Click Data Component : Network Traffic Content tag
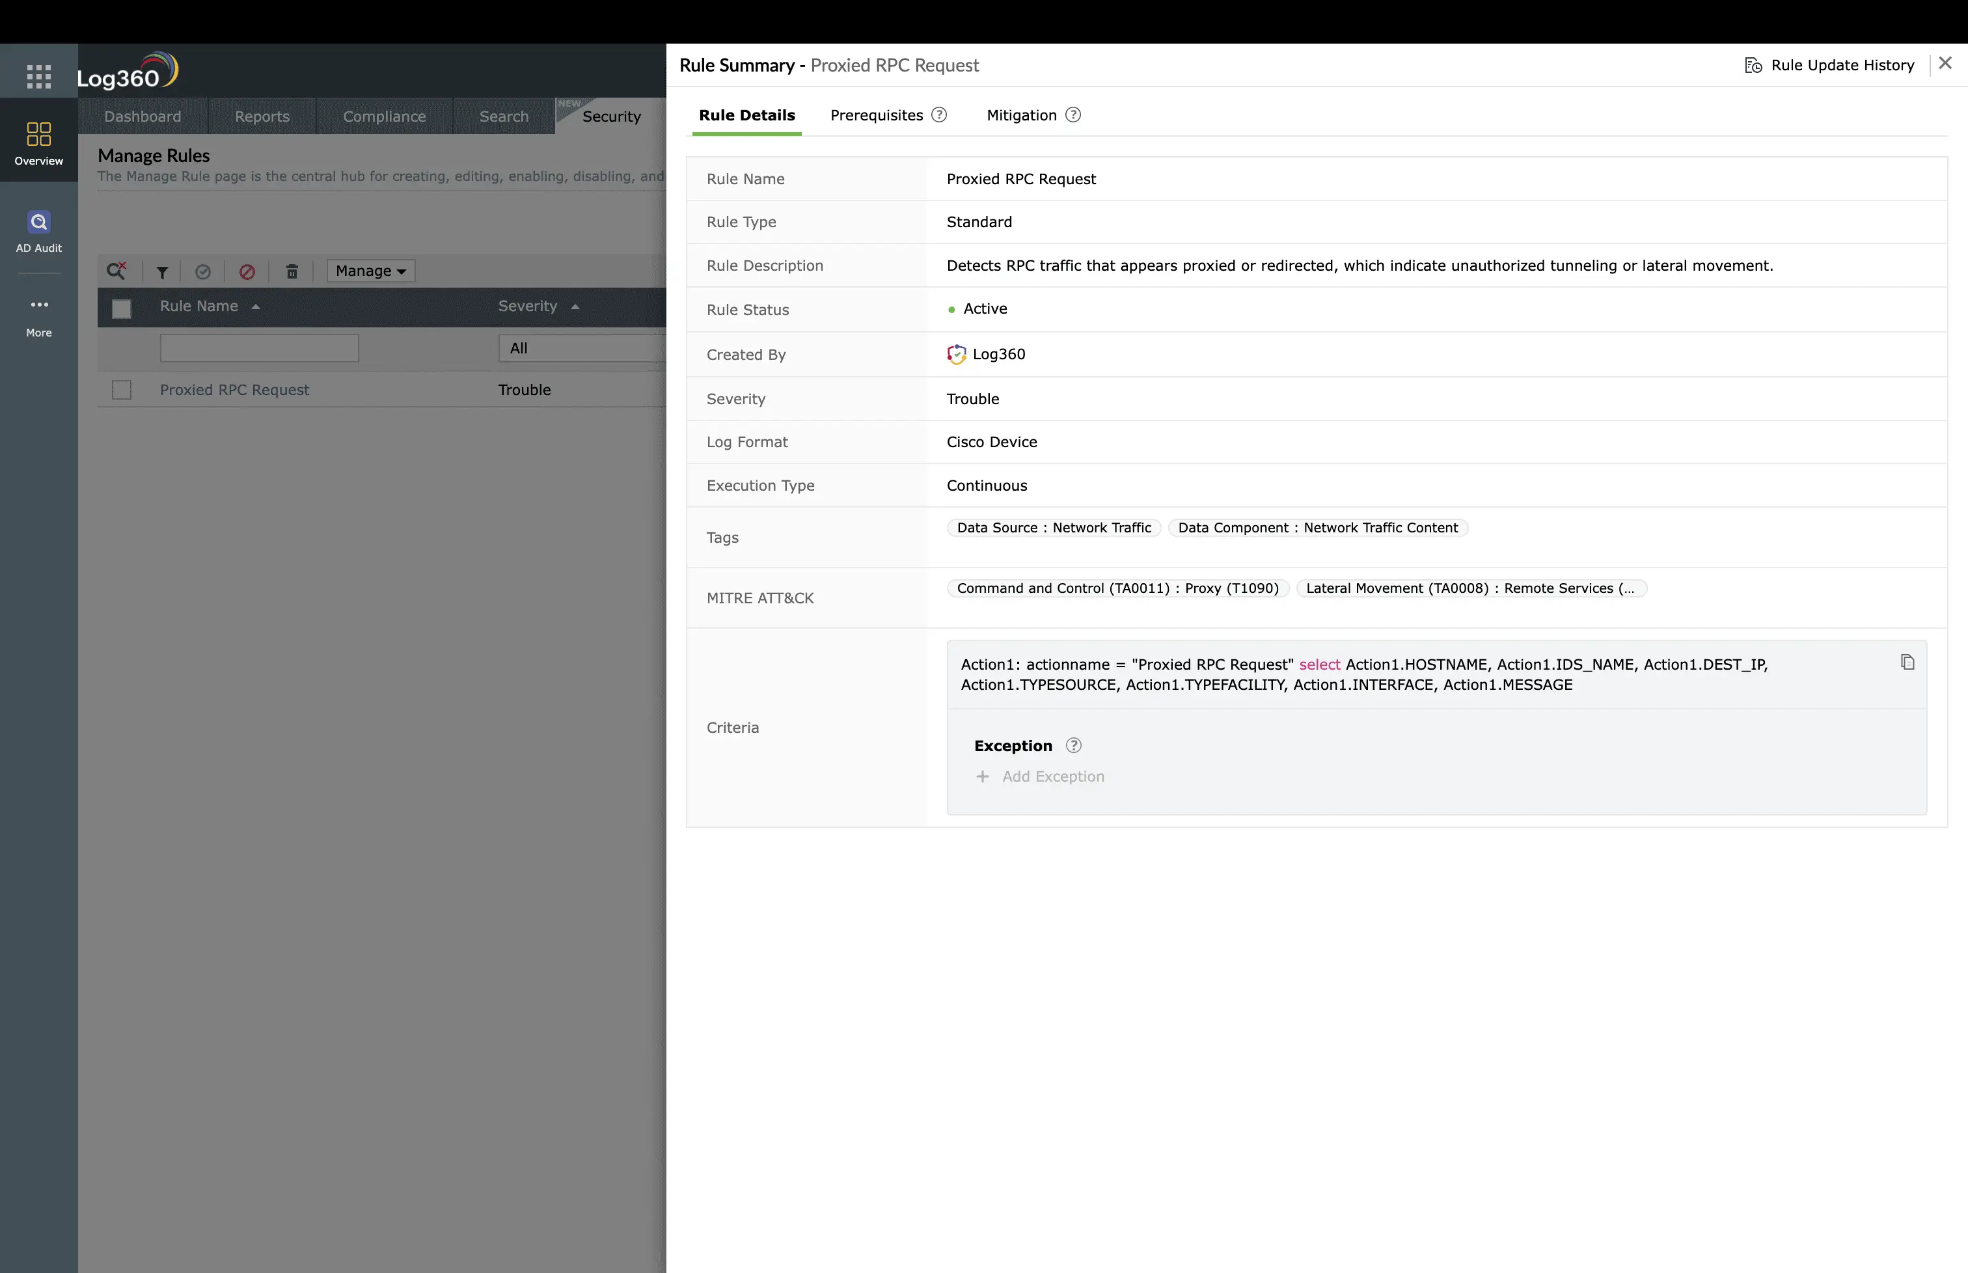1968x1273 pixels. pyautogui.click(x=1317, y=528)
